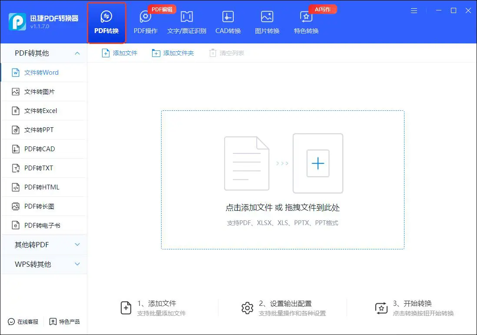Expand the WPS转其他 section
The height and width of the screenshot is (335, 477).
43,264
